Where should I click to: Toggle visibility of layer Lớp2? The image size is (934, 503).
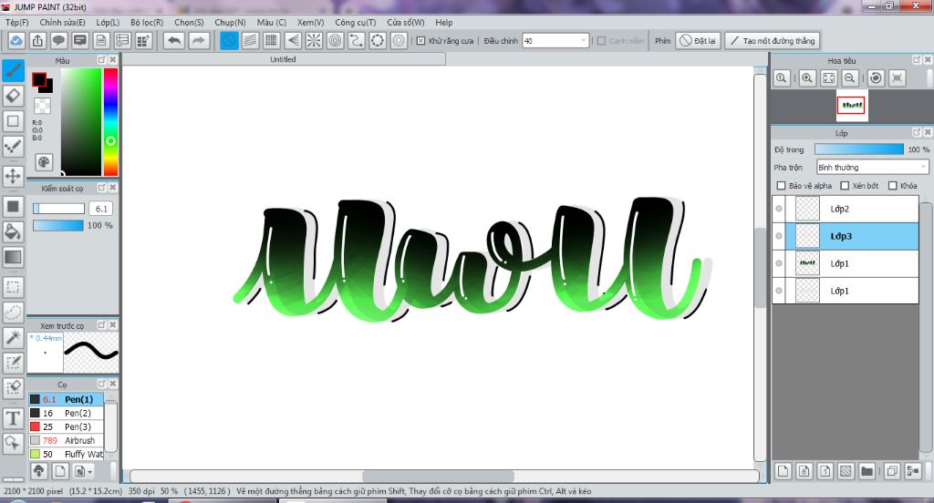pos(779,209)
